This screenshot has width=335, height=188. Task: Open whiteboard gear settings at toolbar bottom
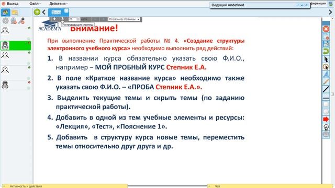click(x=326, y=134)
